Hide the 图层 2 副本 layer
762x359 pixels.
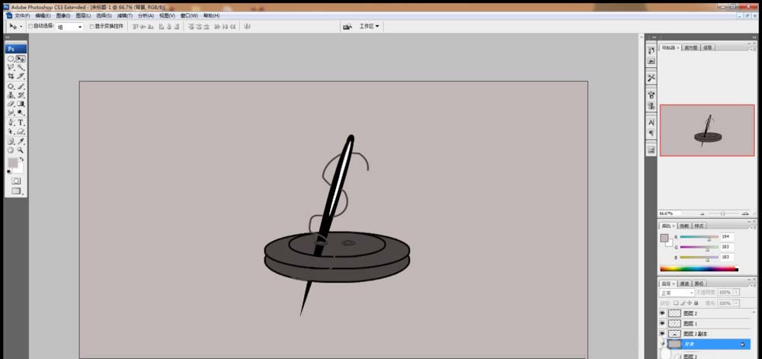pyautogui.click(x=662, y=334)
